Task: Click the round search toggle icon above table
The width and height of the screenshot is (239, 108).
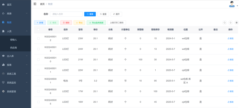Action: coord(225,23)
